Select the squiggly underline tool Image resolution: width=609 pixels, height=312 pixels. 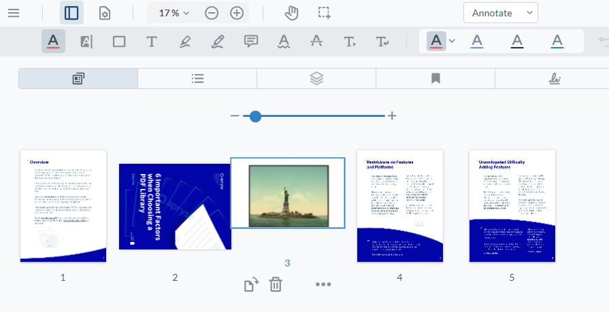click(x=284, y=41)
